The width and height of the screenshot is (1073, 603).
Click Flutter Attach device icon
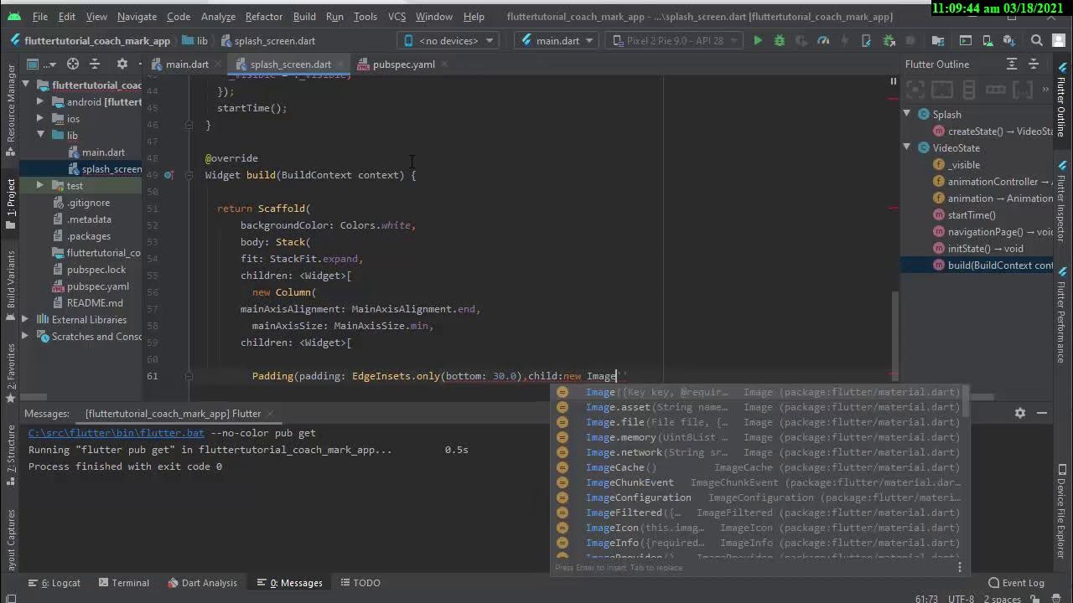click(867, 40)
